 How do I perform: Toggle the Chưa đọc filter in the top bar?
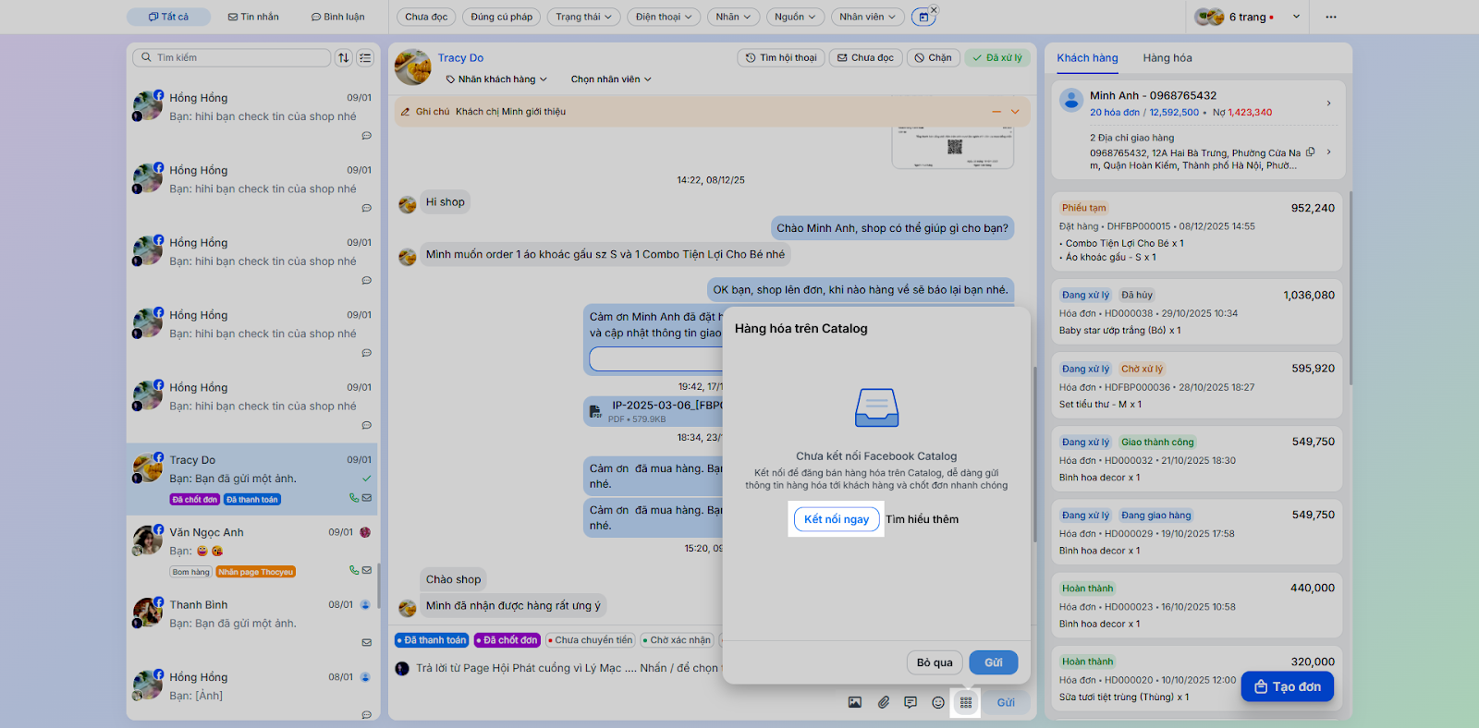(426, 17)
